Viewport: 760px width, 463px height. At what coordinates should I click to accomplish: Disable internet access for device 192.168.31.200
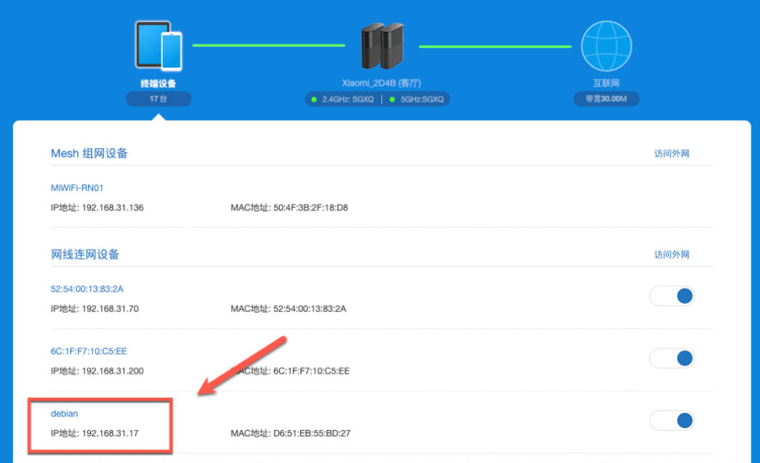(x=672, y=358)
